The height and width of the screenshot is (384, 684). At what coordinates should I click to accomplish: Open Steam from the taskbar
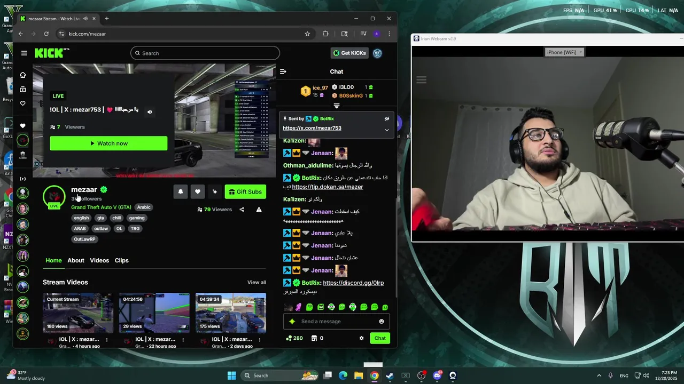tap(390, 375)
